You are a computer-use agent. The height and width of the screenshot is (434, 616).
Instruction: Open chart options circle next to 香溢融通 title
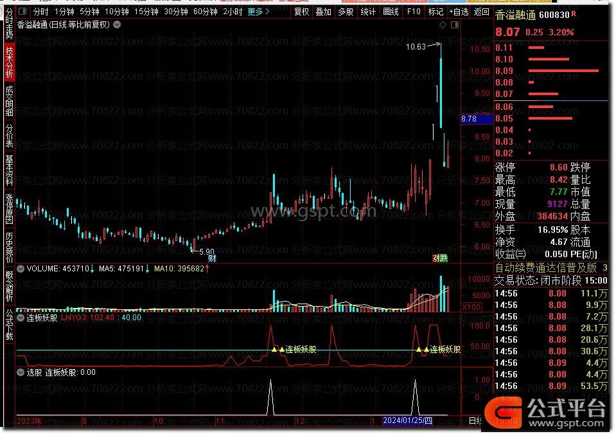click(x=117, y=24)
